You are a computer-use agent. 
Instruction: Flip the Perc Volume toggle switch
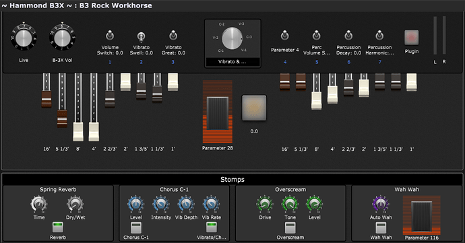point(317,36)
